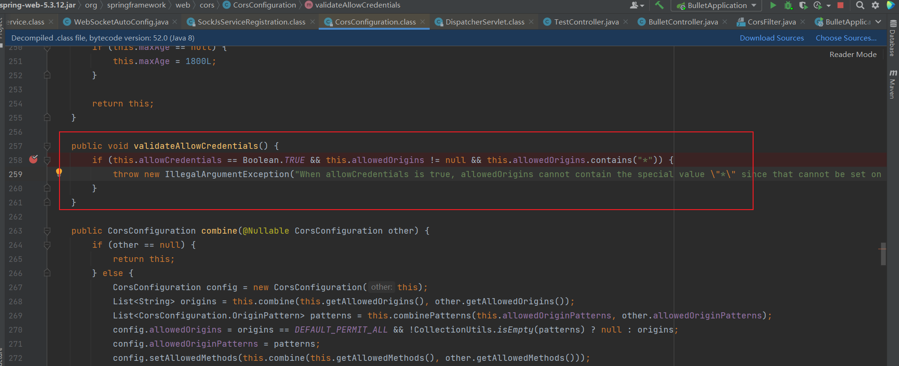899x366 pixels.
Task: Open IDE settings gear
Action: coord(875,5)
